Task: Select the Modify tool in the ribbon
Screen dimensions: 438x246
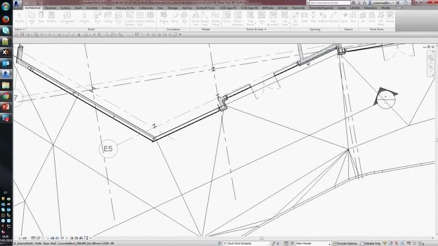Action: click(19, 17)
